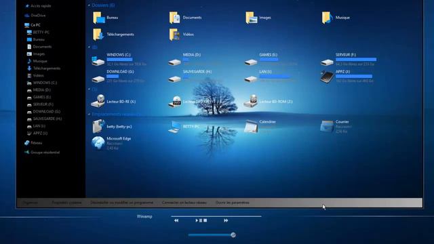Open the Calendrier icon
This screenshot has height=244, width=434.
pyautogui.click(x=251, y=127)
